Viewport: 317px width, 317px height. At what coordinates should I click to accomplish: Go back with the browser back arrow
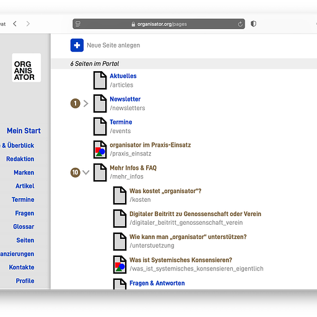(15, 24)
